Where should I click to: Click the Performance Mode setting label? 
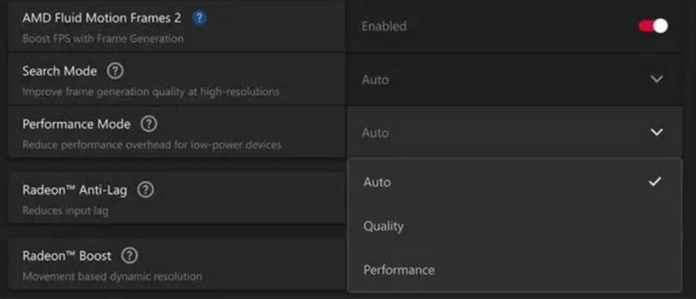[x=76, y=125]
